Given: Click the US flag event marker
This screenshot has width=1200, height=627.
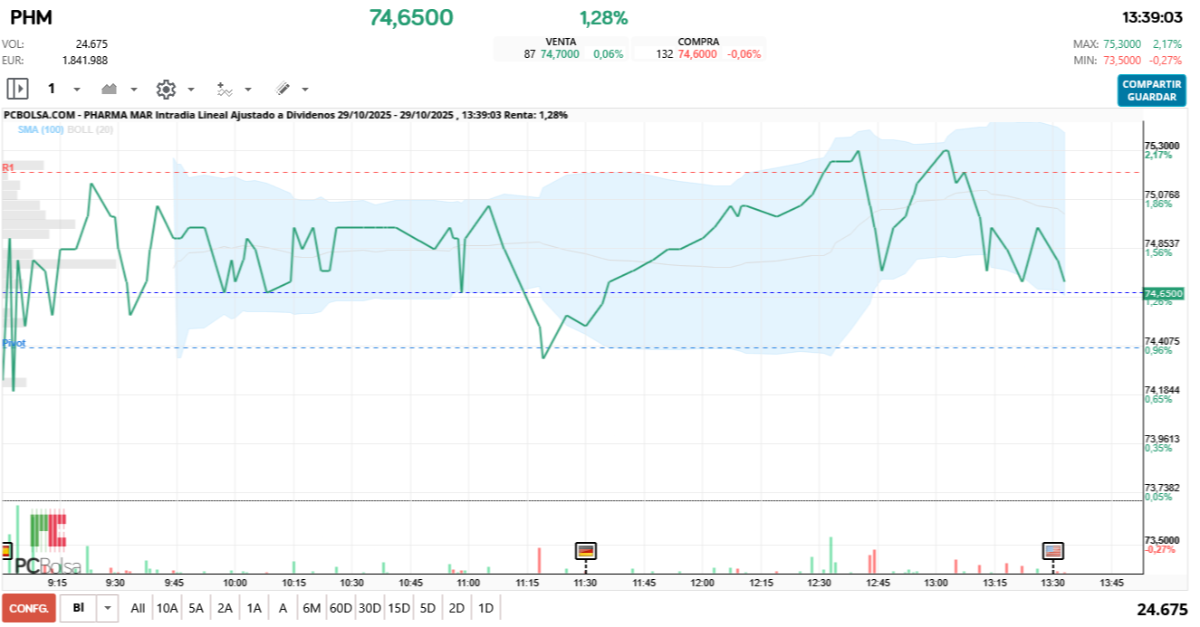Looking at the screenshot, I should (1053, 550).
